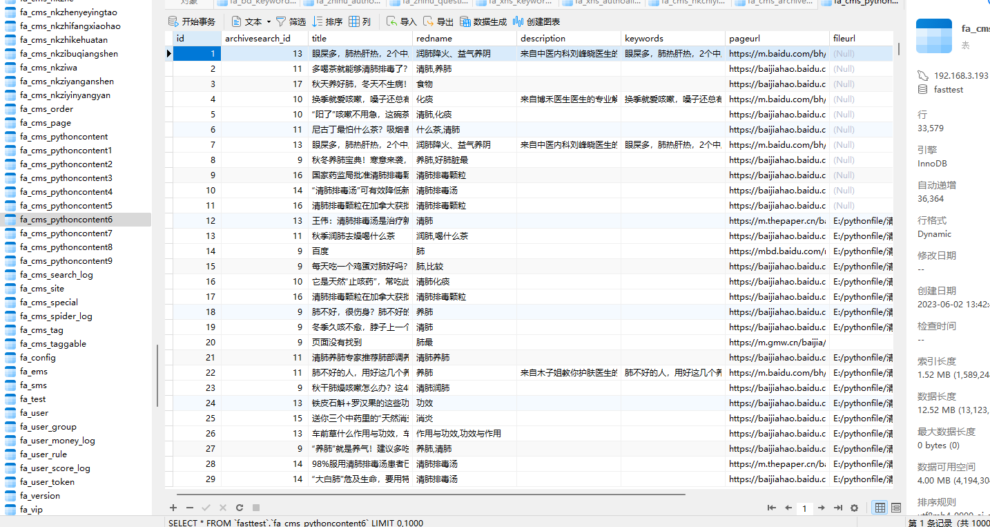Click the discard changes X icon
990x527 pixels.
tap(222, 508)
